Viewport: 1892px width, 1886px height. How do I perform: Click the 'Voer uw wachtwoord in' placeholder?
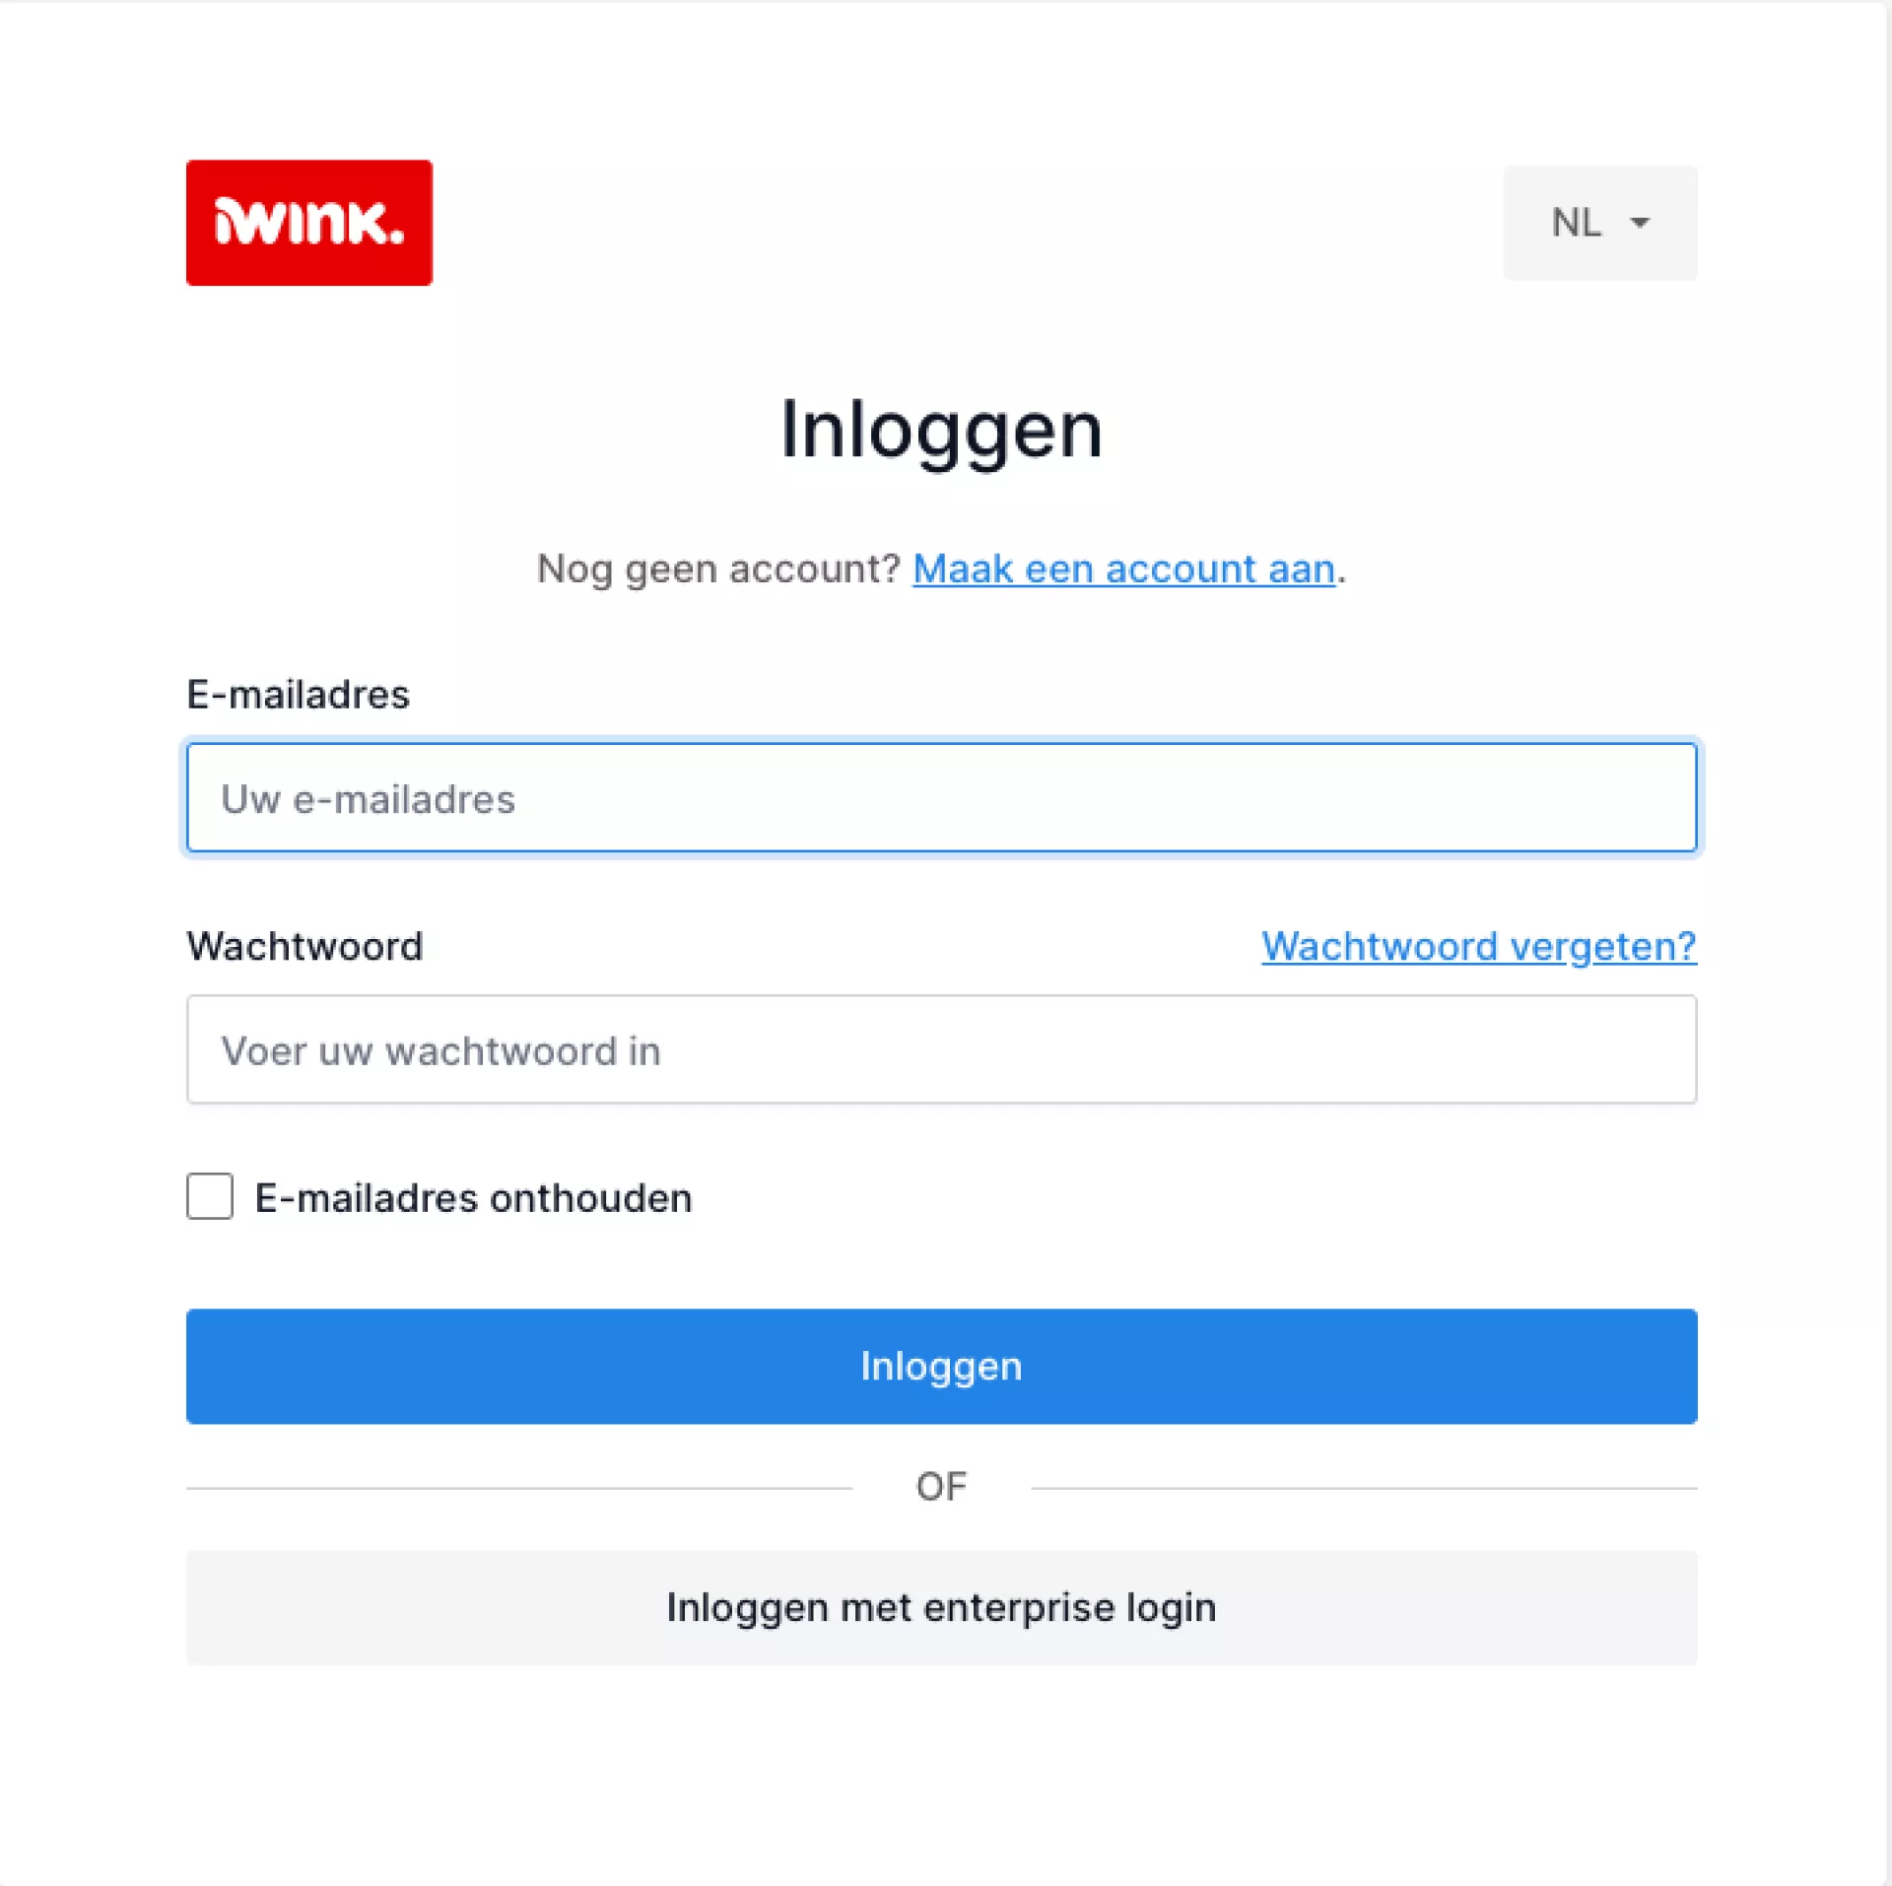tap(440, 1051)
